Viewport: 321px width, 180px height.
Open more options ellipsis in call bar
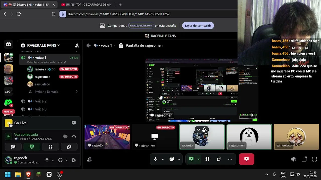coord(230,159)
